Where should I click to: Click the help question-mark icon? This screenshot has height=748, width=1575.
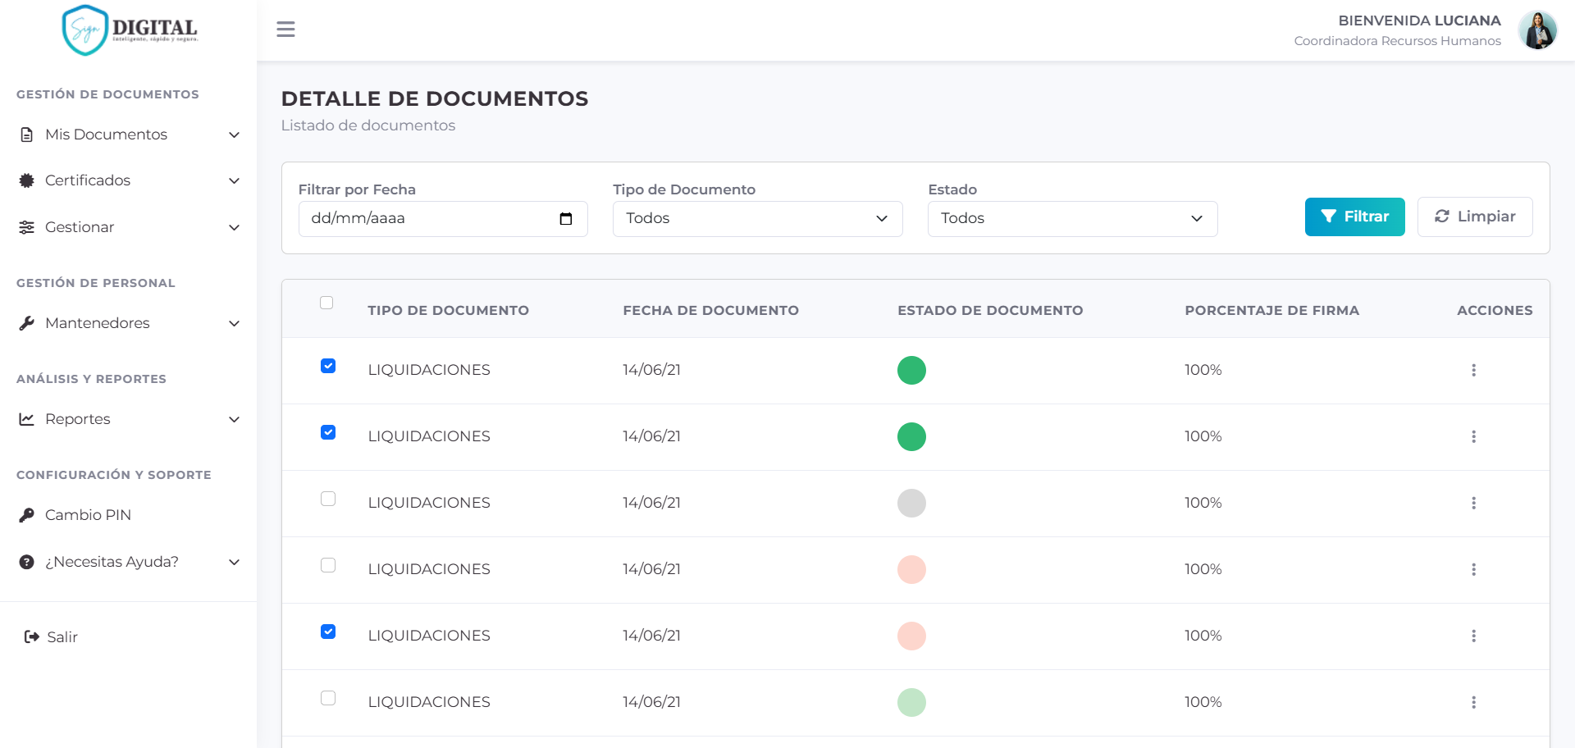(27, 562)
